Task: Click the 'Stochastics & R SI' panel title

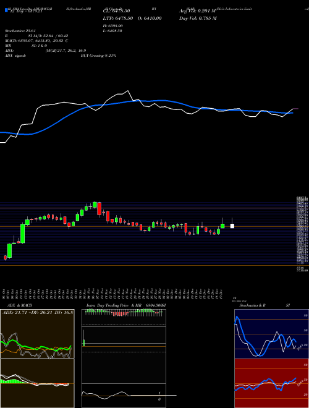Action: (x=265, y=305)
